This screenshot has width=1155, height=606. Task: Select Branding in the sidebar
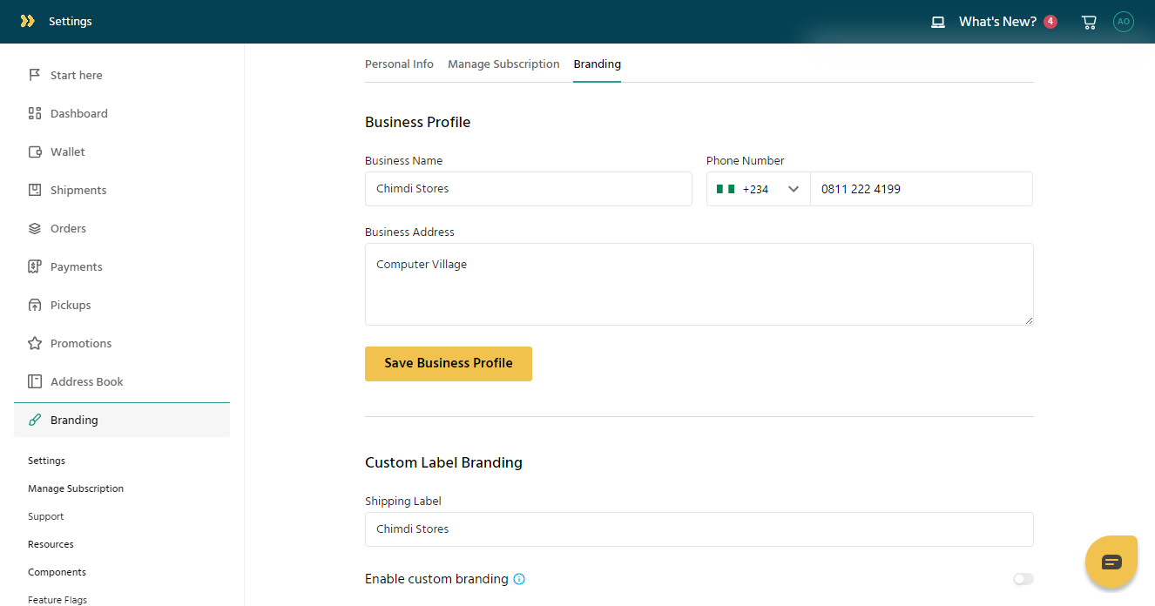tap(122, 420)
